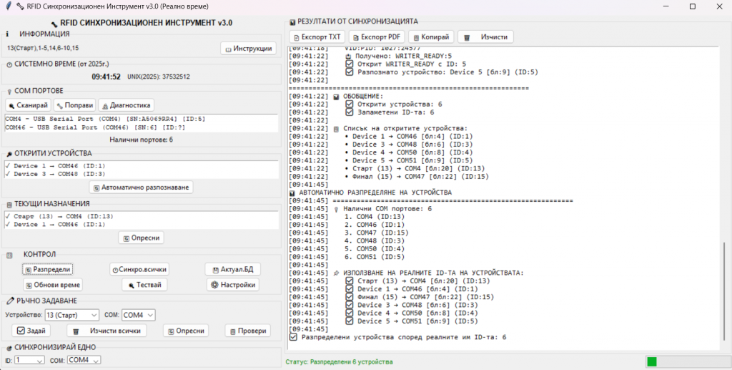Click Синхро.всички clock button
This screenshot has height=370, width=732.
[140, 269]
